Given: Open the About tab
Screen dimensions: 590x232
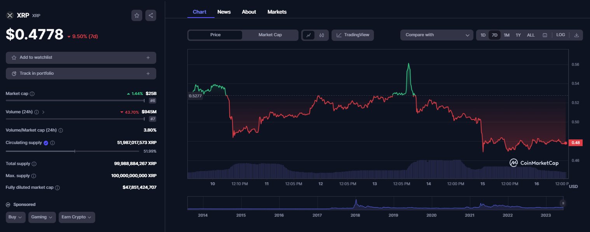Looking at the screenshot, I should click(x=249, y=12).
